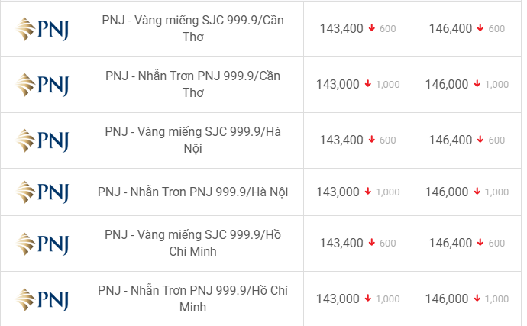Image resolution: width=527 pixels, height=326 pixels.
Task: Open PNJ - Vàng miếng SJC 999.9/Cần Thơ
Action: coord(193,28)
